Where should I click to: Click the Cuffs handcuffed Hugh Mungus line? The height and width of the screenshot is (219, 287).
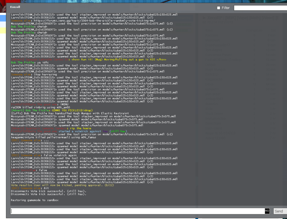[x=70, y=113]
